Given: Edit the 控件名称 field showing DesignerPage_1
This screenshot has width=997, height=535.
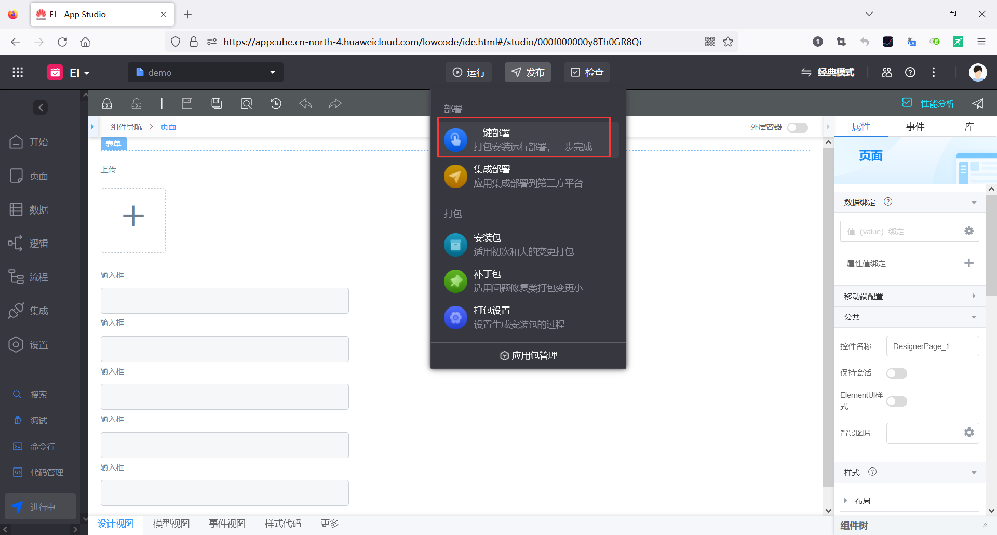Looking at the screenshot, I should pyautogui.click(x=932, y=345).
